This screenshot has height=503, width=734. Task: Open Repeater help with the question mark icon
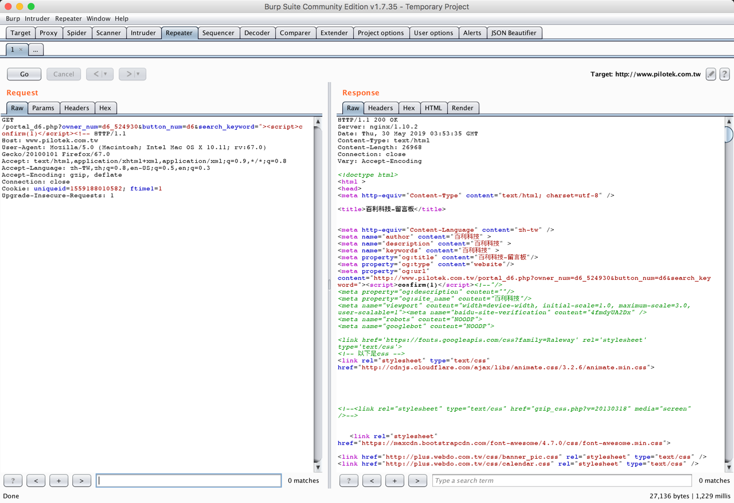coord(724,74)
